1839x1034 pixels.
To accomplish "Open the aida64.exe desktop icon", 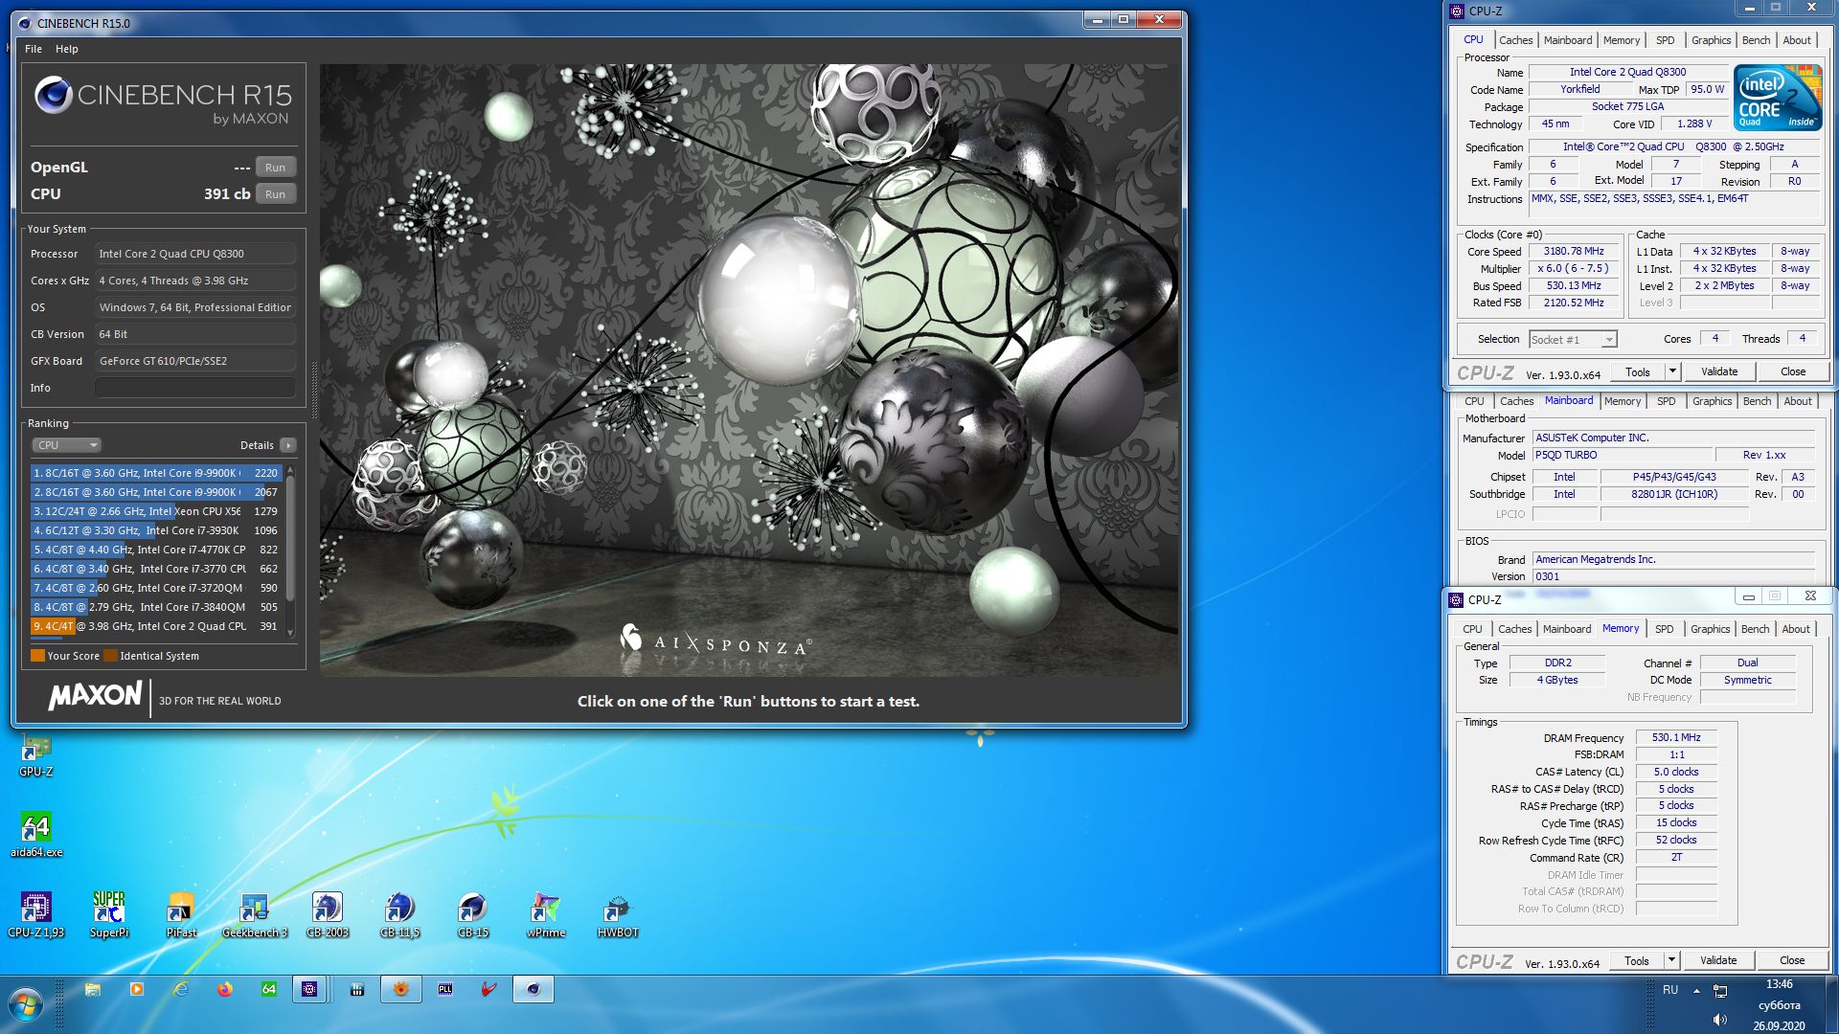I will (36, 835).
